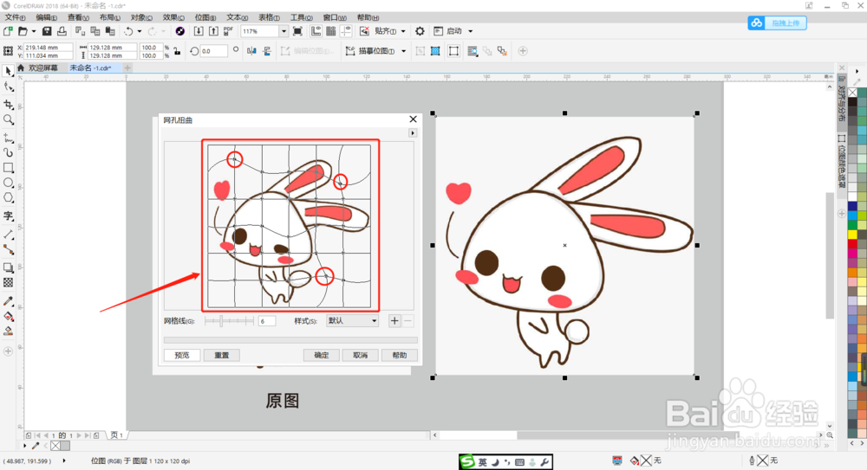Viewport: 867px width, 470px height.
Task: Pick the Artistic Media tool
Action: pyautogui.click(x=9, y=152)
